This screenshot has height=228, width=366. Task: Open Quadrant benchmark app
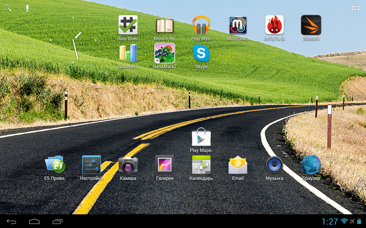pyautogui.click(x=128, y=53)
